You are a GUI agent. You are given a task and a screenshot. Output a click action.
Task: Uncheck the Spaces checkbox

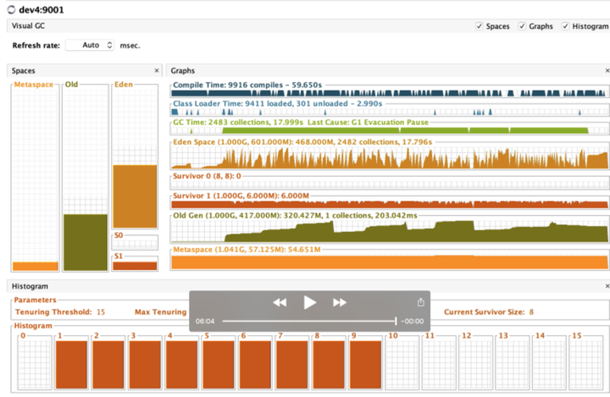(480, 26)
